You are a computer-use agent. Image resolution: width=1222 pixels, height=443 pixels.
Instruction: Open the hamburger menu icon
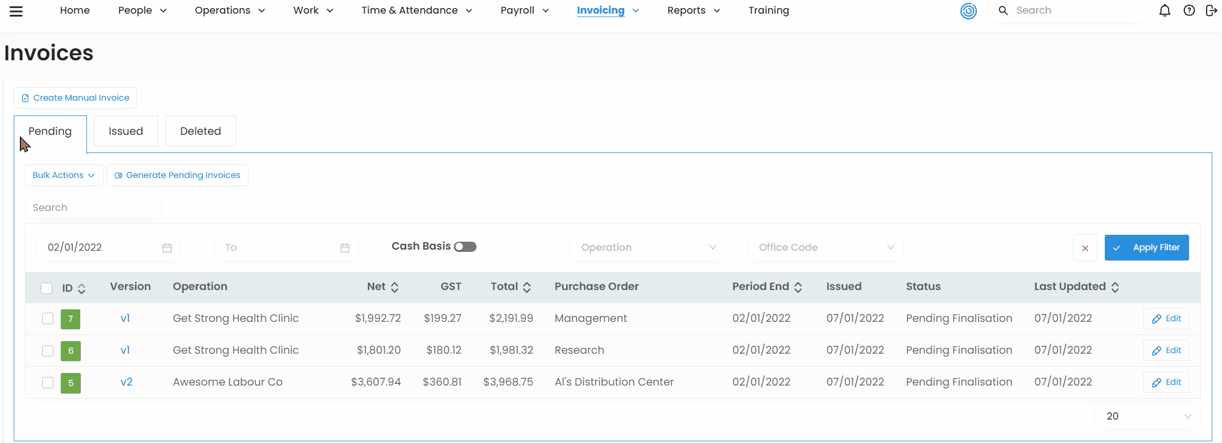tap(16, 11)
